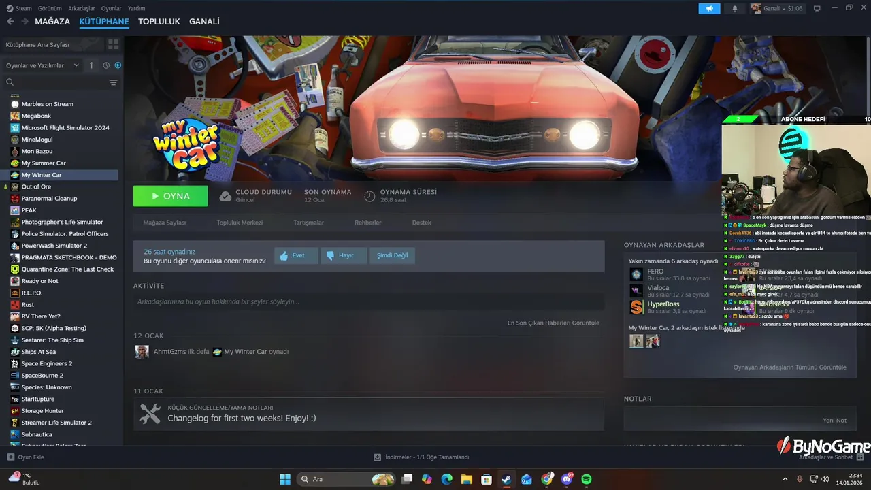
Task: Open the Destek link
Action: tap(421, 223)
